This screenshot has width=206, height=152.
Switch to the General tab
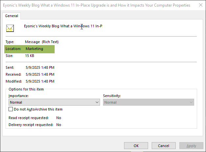(12, 16)
